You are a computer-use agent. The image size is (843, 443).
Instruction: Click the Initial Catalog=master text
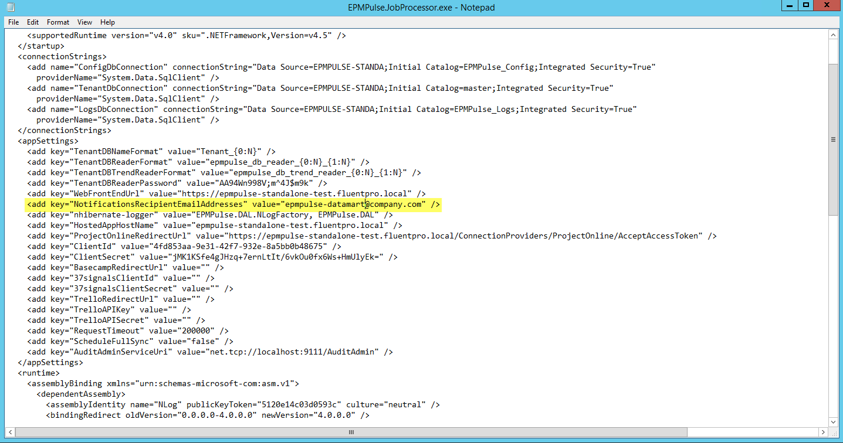click(x=440, y=88)
